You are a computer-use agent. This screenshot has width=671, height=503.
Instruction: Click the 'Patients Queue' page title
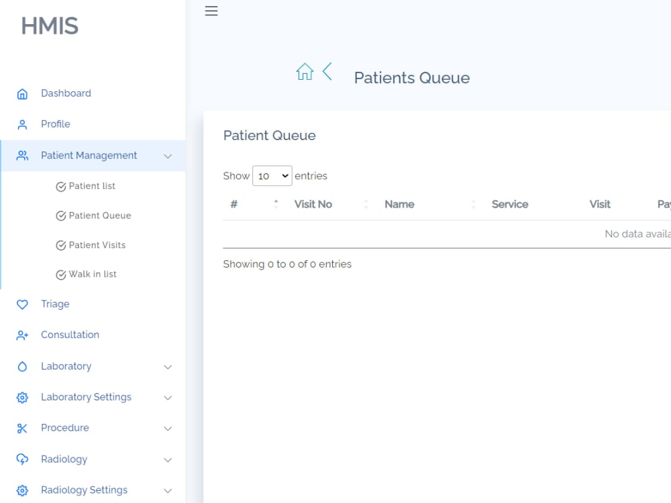pos(412,78)
